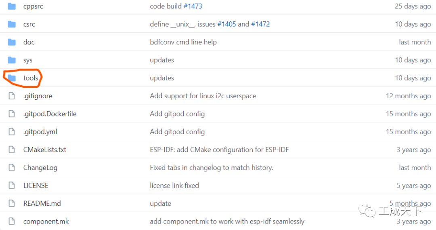The height and width of the screenshot is (230, 436).
Task: View commit 'bdfconv cmd line help'
Action: point(183,42)
